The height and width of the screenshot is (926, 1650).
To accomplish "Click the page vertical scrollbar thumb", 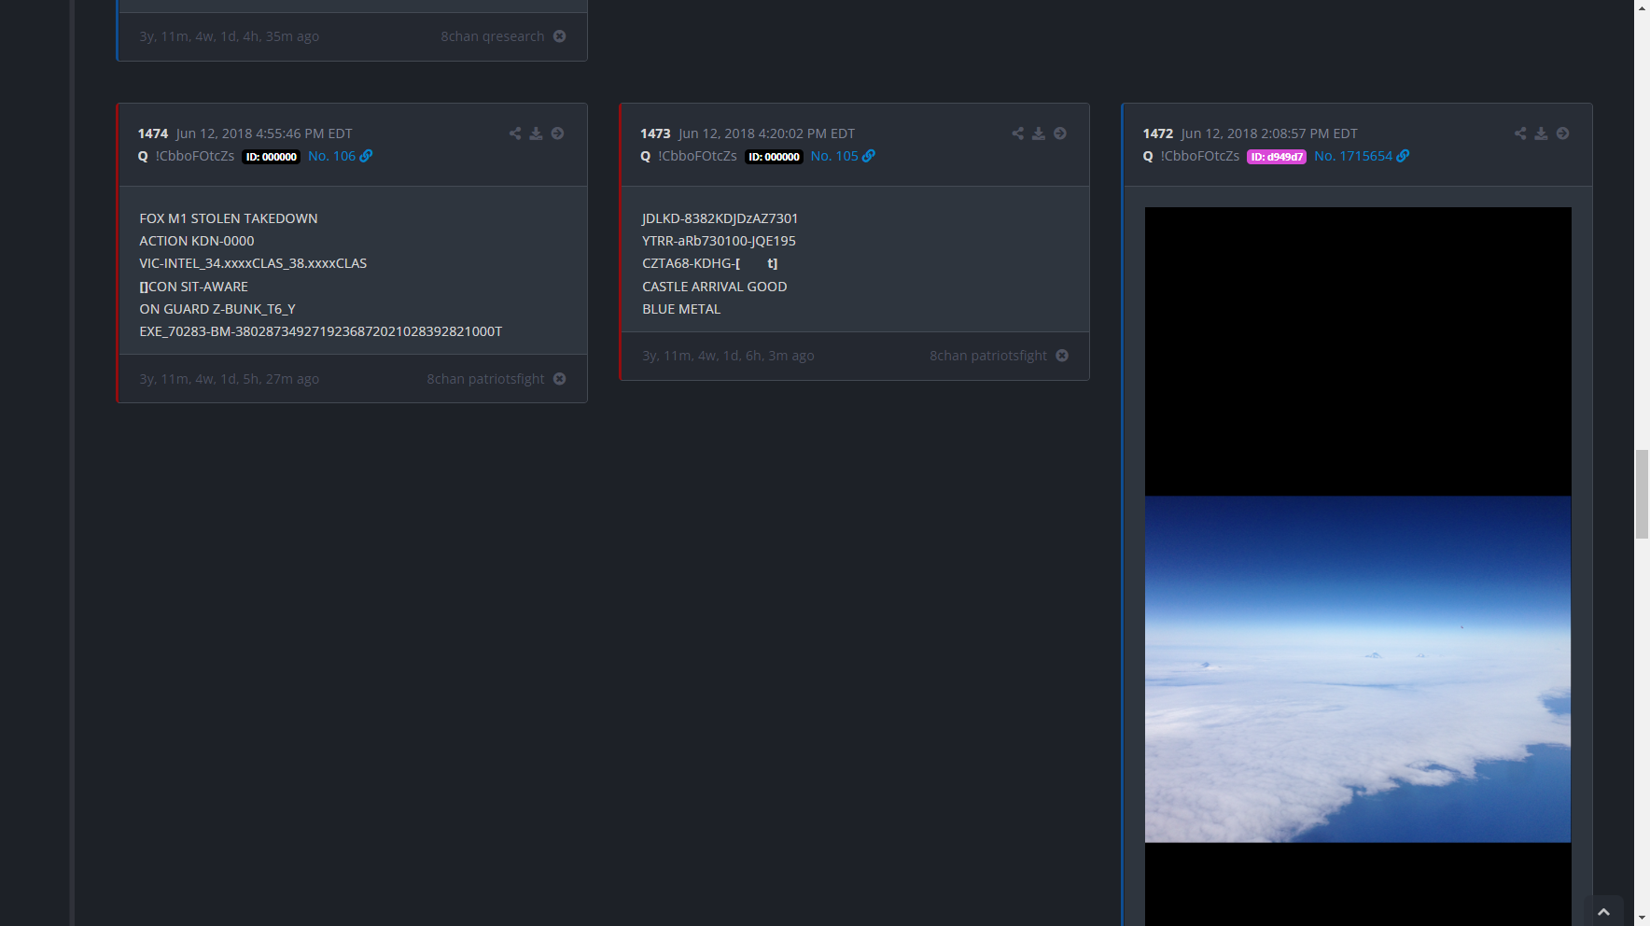I will [x=1642, y=494].
